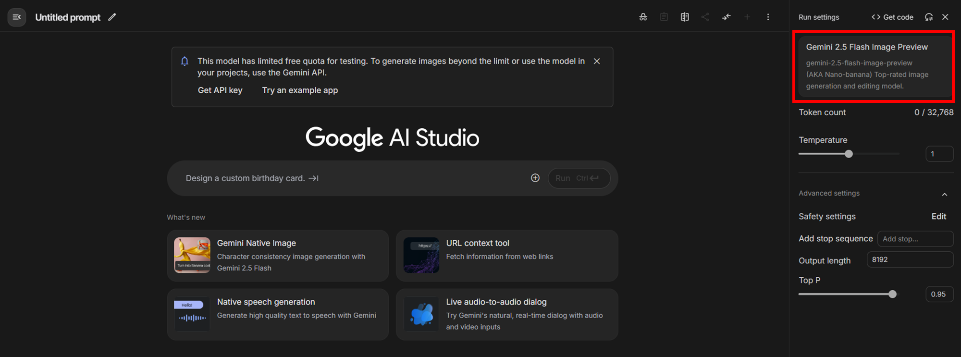Click the 'Token count' label
This screenshot has height=357, width=961.
pyautogui.click(x=822, y=112)
